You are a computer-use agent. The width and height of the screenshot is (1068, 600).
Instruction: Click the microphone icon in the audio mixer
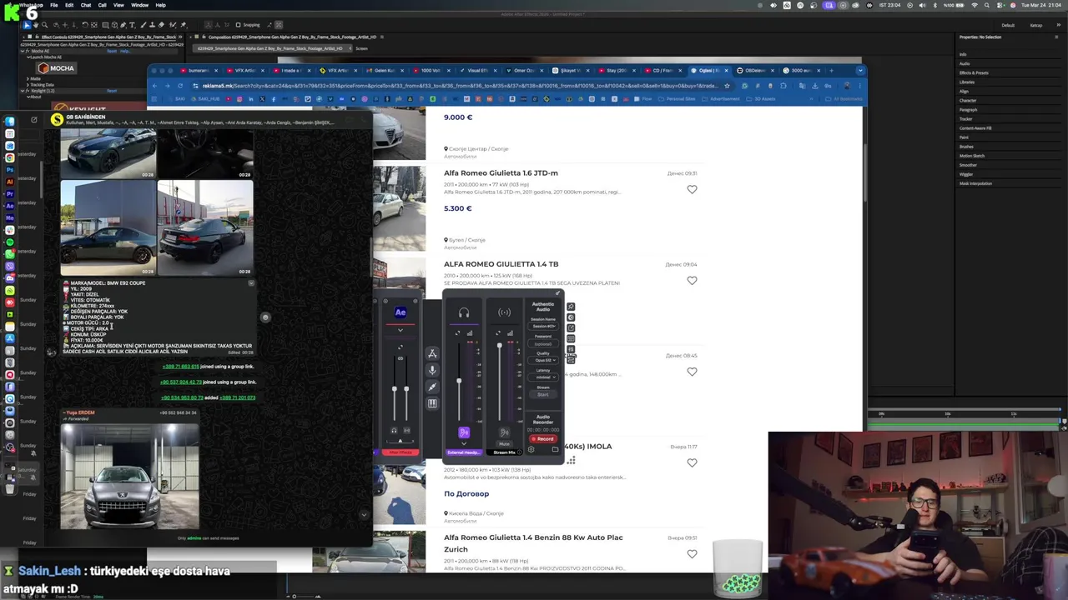point(432,370)
